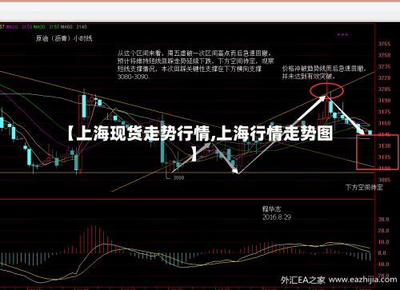The width and height of the screenshot is (400, 290).
Task: Select the author name 程华志
Action: point(271,209)
